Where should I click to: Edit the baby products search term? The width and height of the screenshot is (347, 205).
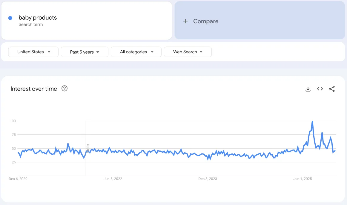(x=38, y=18)
